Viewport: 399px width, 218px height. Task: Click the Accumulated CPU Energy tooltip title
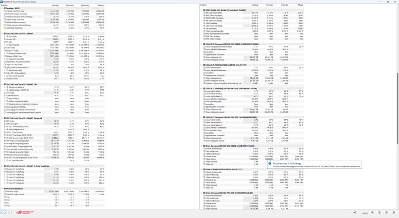287,164
